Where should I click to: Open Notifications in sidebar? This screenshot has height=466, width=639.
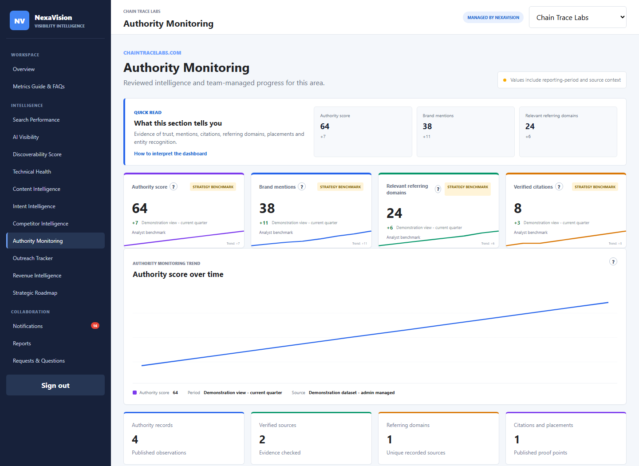tap(55, 326)
